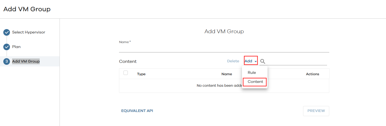386x126 pixels.
Task: Click the Type column header
Action: click(x=141, y=74)
